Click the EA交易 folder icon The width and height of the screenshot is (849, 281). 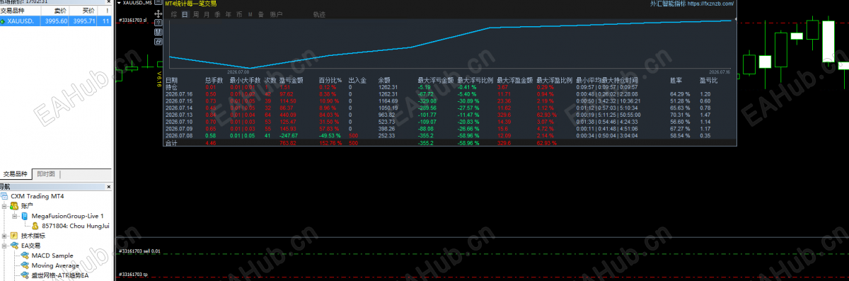coord(13,245)
